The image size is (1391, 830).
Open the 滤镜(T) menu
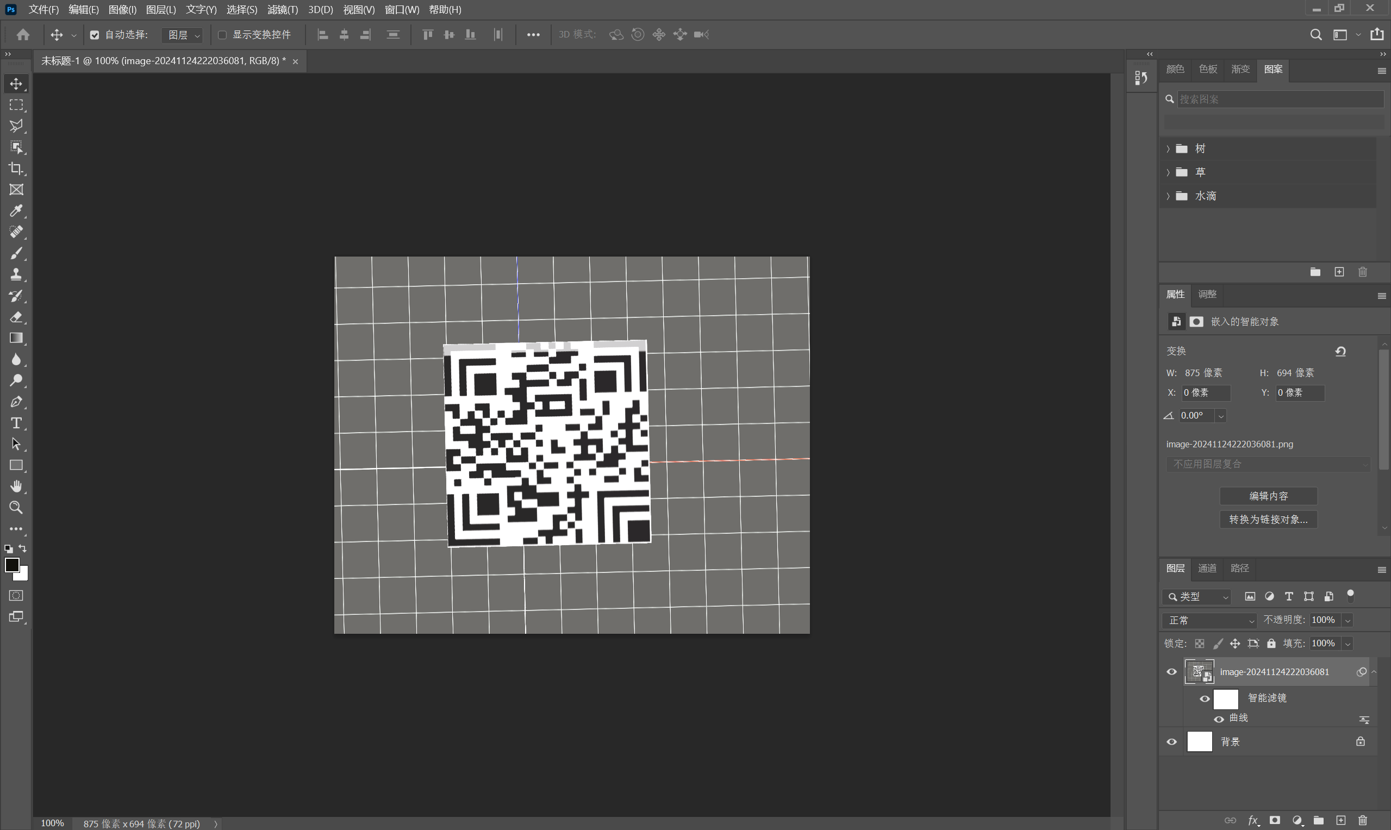coord(283,9)
